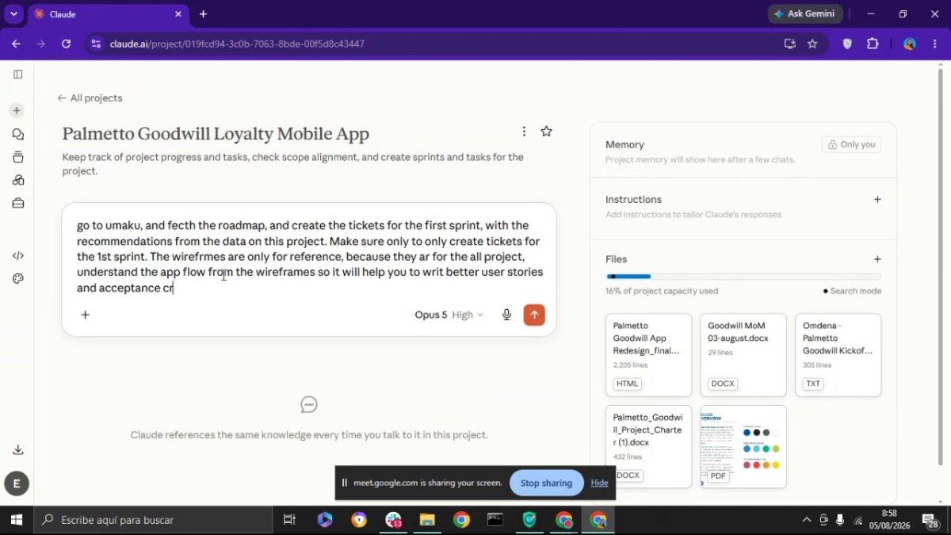
Task: Reload the page with browser refresh icon
Action: (66, 44)
